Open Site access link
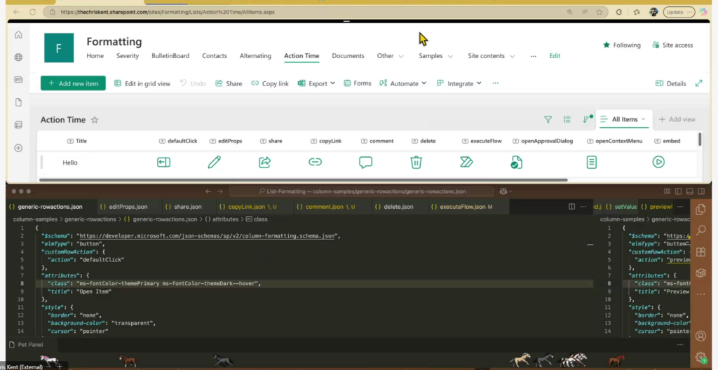Image resolution: width=718 pixels, height=370 pixels. 672,45
